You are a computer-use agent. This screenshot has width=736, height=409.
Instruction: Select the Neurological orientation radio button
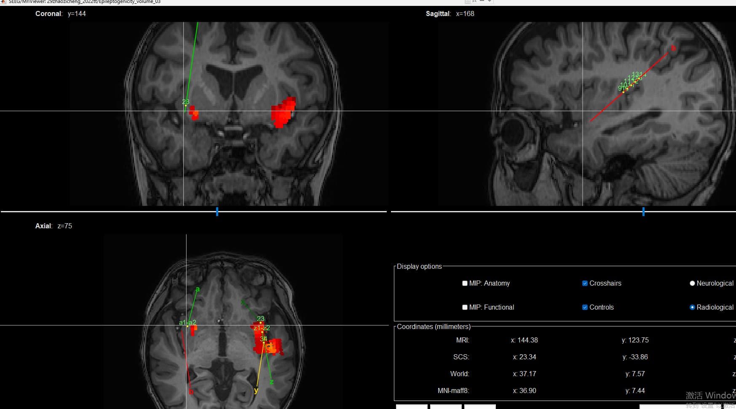(x=692, y=283)
